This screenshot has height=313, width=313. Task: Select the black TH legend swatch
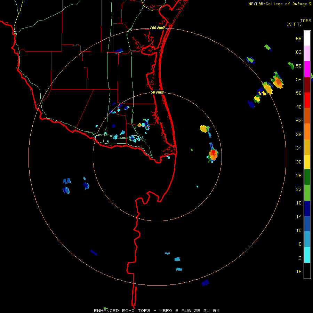[x=307, y=271]
